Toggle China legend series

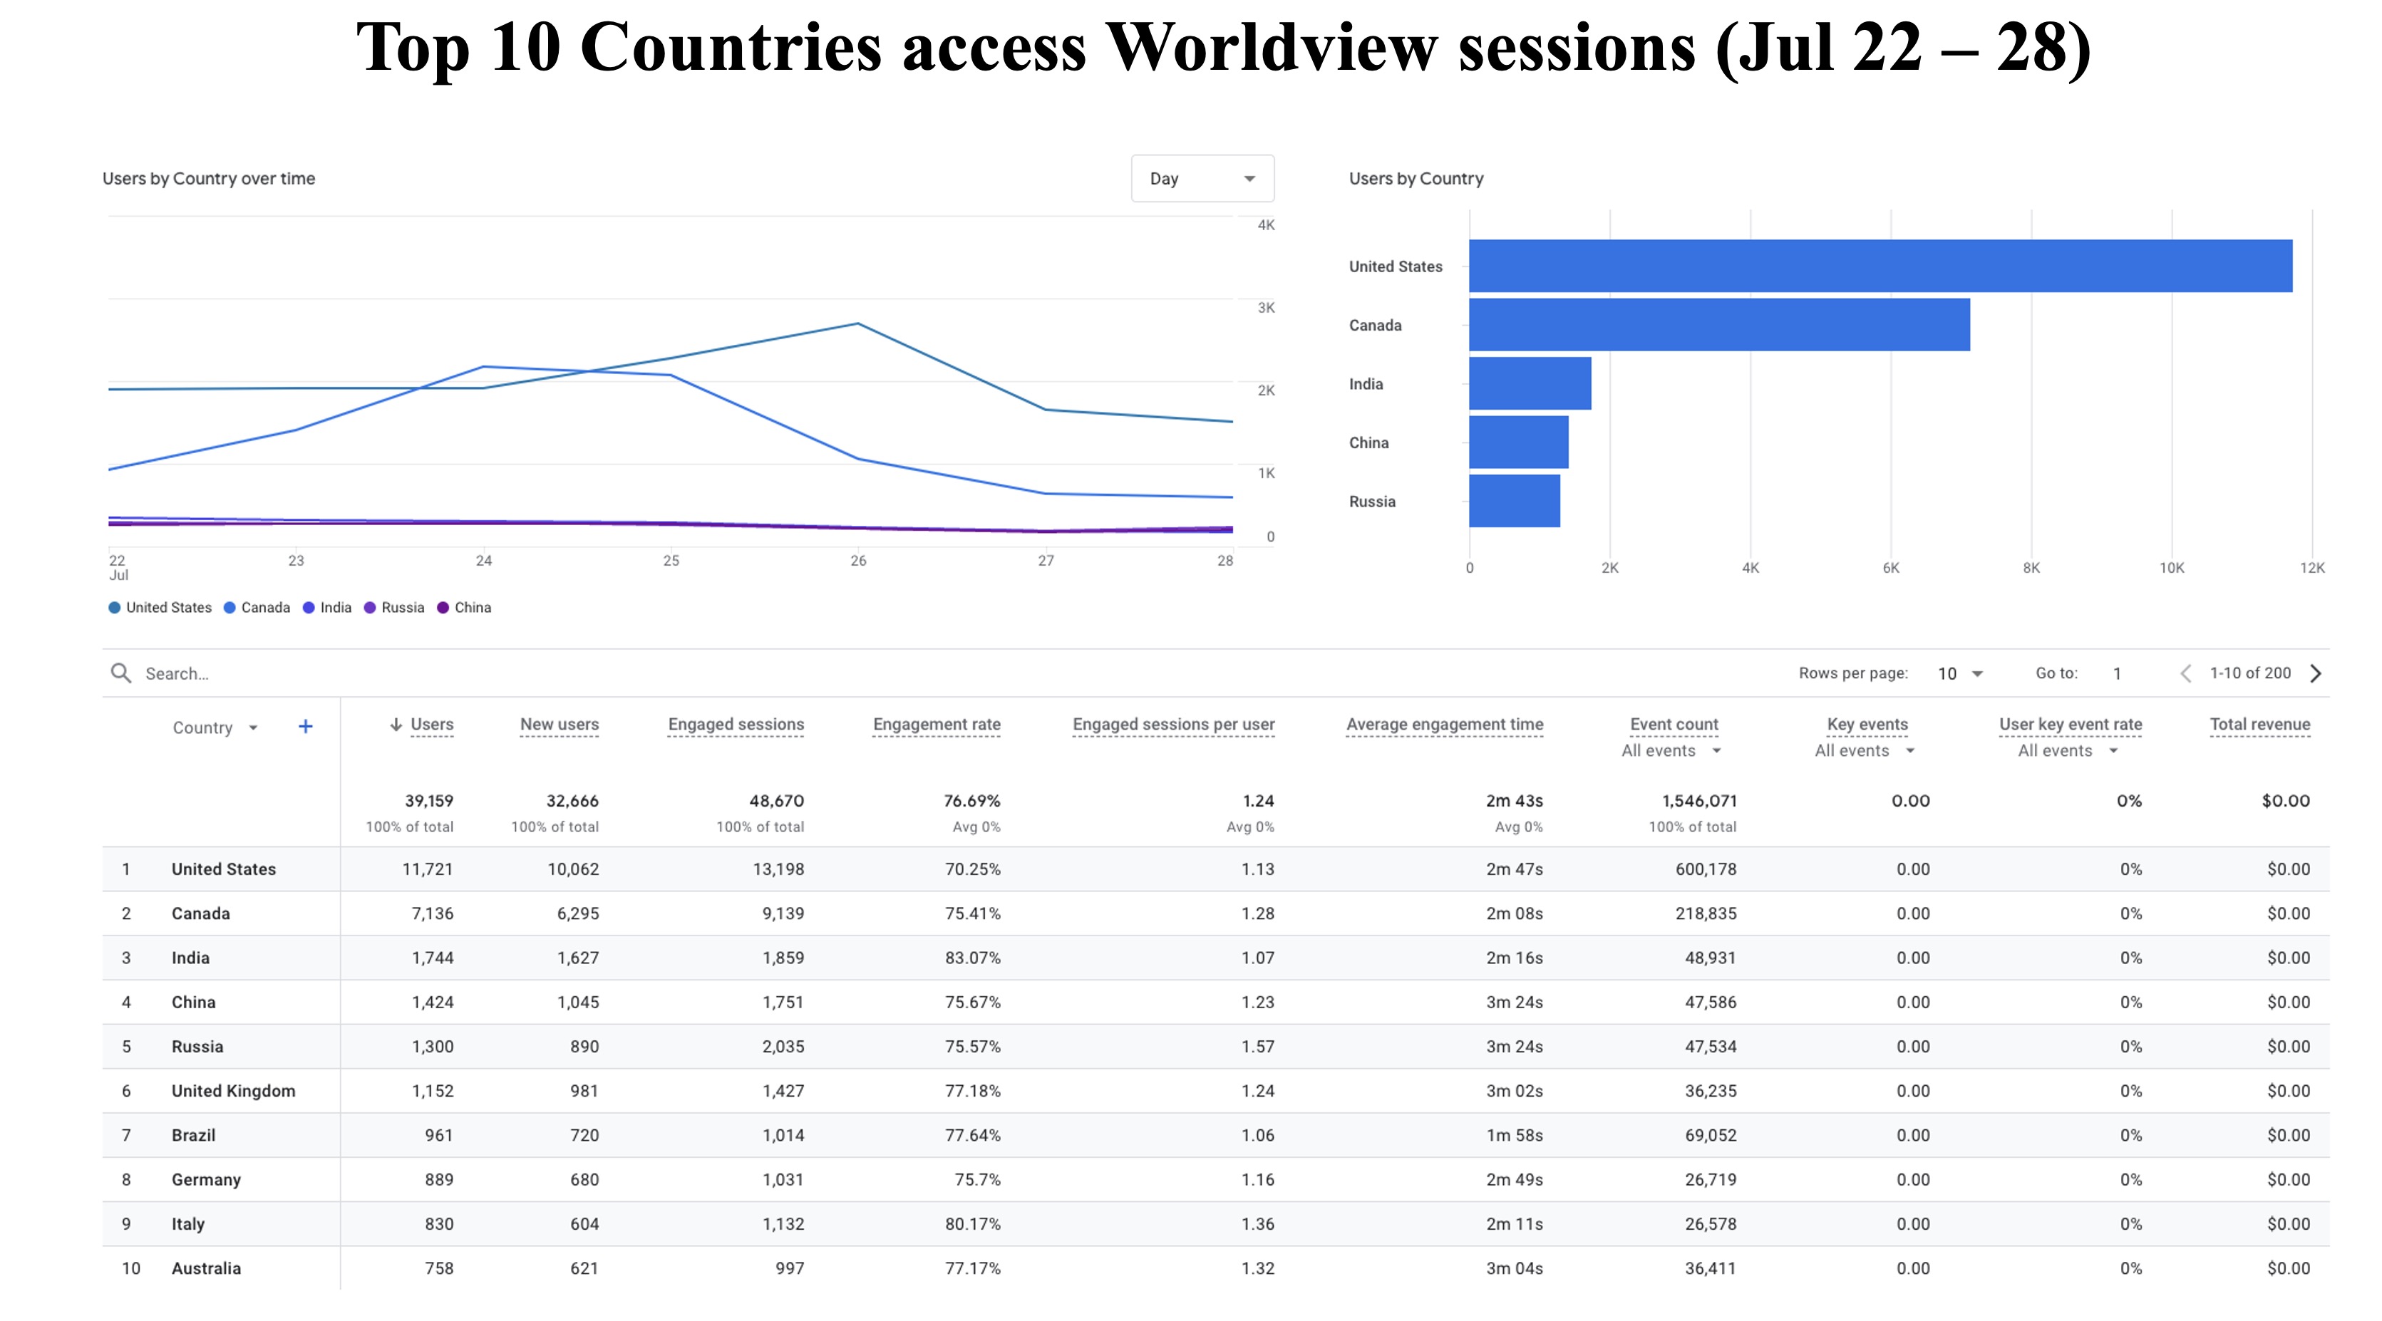click(x=464, y=607)
